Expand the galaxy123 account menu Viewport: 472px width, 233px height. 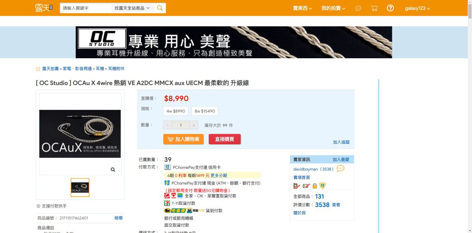417,8
